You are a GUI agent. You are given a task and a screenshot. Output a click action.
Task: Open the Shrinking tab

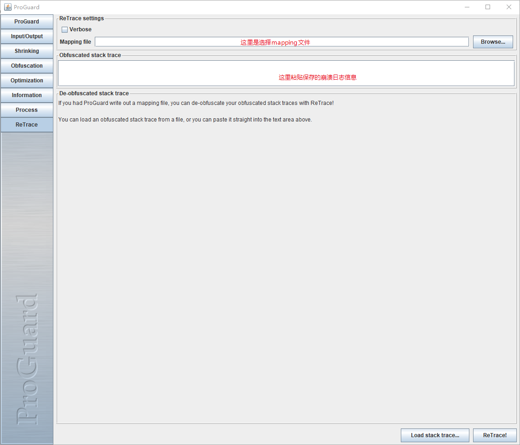27,51
